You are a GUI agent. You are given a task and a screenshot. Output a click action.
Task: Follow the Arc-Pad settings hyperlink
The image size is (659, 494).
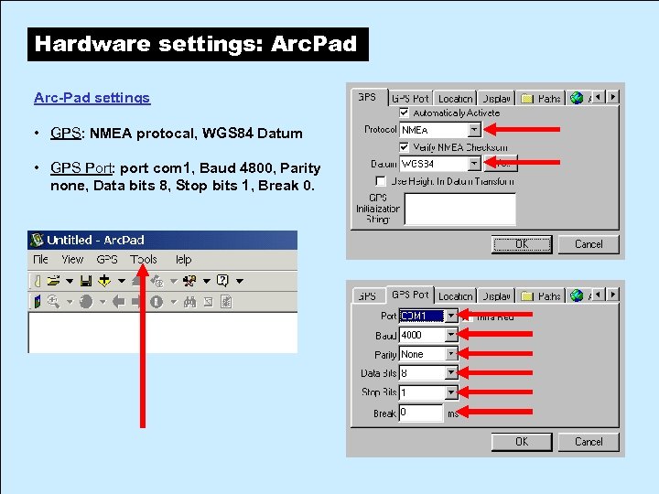click(92, 98)
